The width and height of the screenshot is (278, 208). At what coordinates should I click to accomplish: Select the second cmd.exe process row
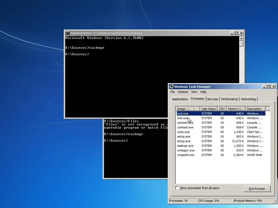click(x=221, y=118)
